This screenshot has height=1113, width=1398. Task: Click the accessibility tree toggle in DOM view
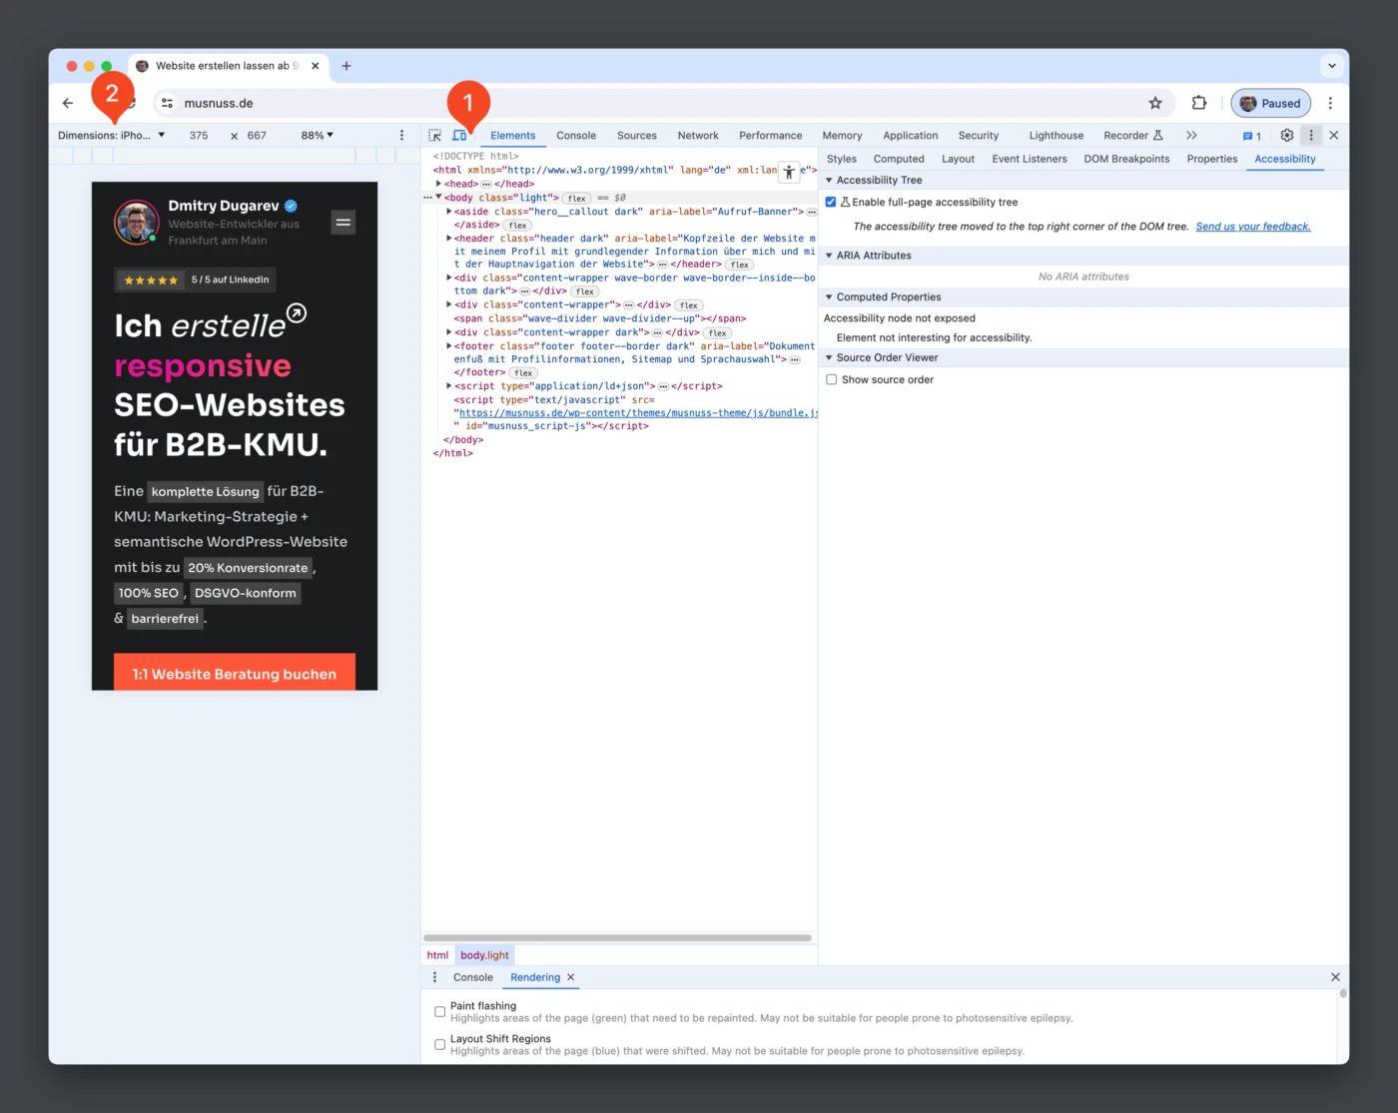pyautogui.click(x=789, y=172)
